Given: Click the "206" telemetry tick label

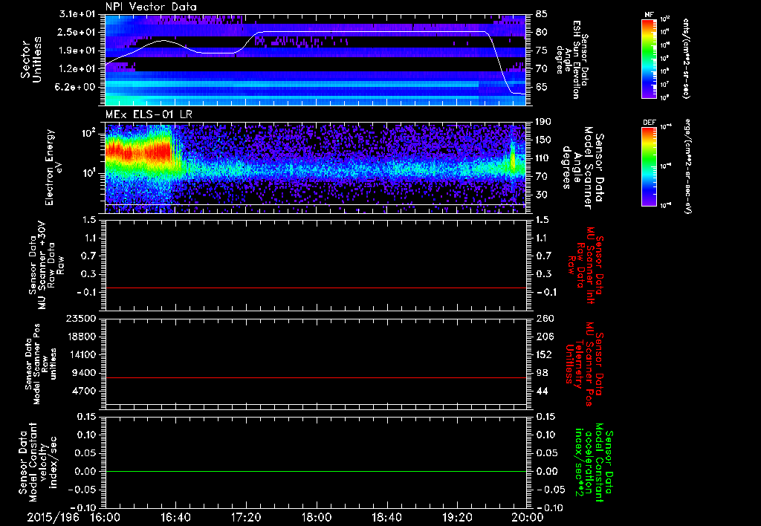Looking at the screenshot, I should click(543, 337).
